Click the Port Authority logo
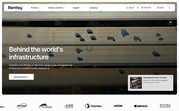179x111 pixels. [x=46, y=106]
